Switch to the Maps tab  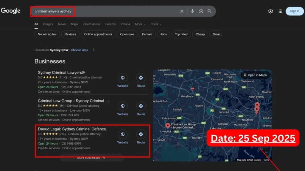[x=74, y=24]
